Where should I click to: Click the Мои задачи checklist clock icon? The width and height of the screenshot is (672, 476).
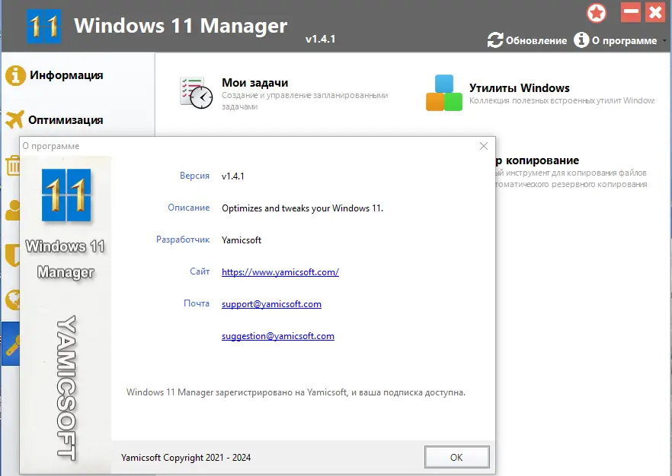click(196, 93)
